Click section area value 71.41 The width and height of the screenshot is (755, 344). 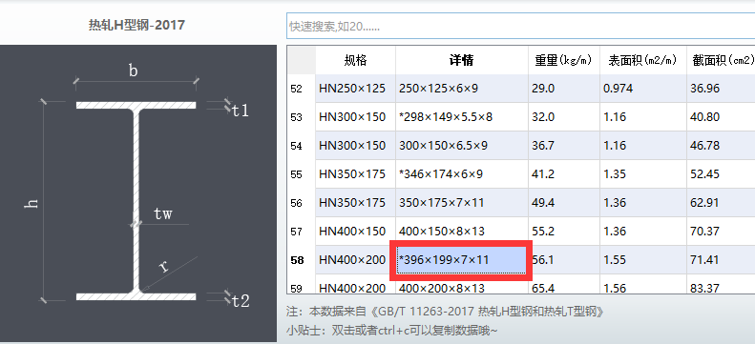point(721,260)
